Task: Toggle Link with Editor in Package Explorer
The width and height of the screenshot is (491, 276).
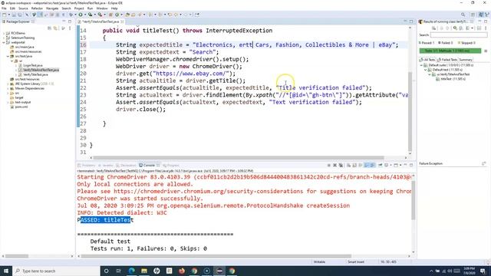Action: 55,28
